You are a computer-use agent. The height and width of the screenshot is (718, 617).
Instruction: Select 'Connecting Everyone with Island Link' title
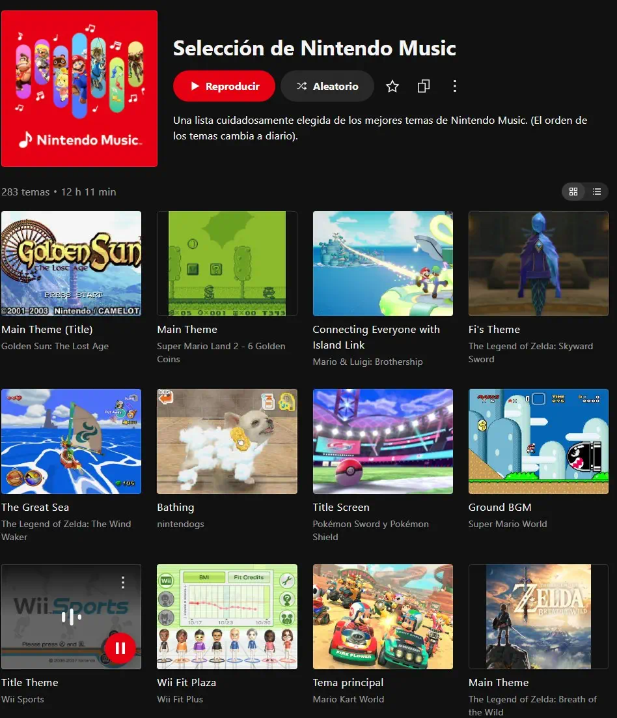[x=376, y=337]
